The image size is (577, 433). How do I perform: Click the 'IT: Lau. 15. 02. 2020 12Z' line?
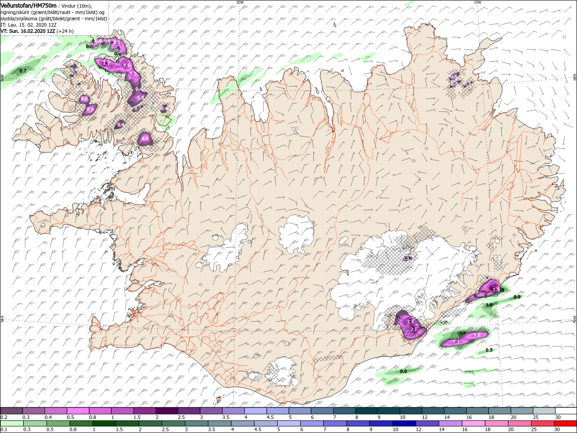tap(28, 25)
